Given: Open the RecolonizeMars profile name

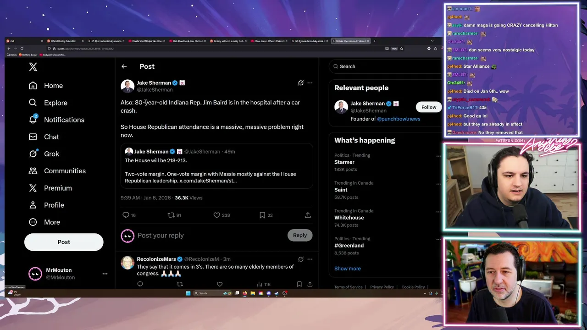Looking at the screenshot, I should pyautogui.click(x=156, y=259).
